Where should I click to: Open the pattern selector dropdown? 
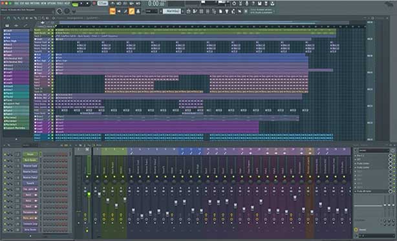point(171,11)
